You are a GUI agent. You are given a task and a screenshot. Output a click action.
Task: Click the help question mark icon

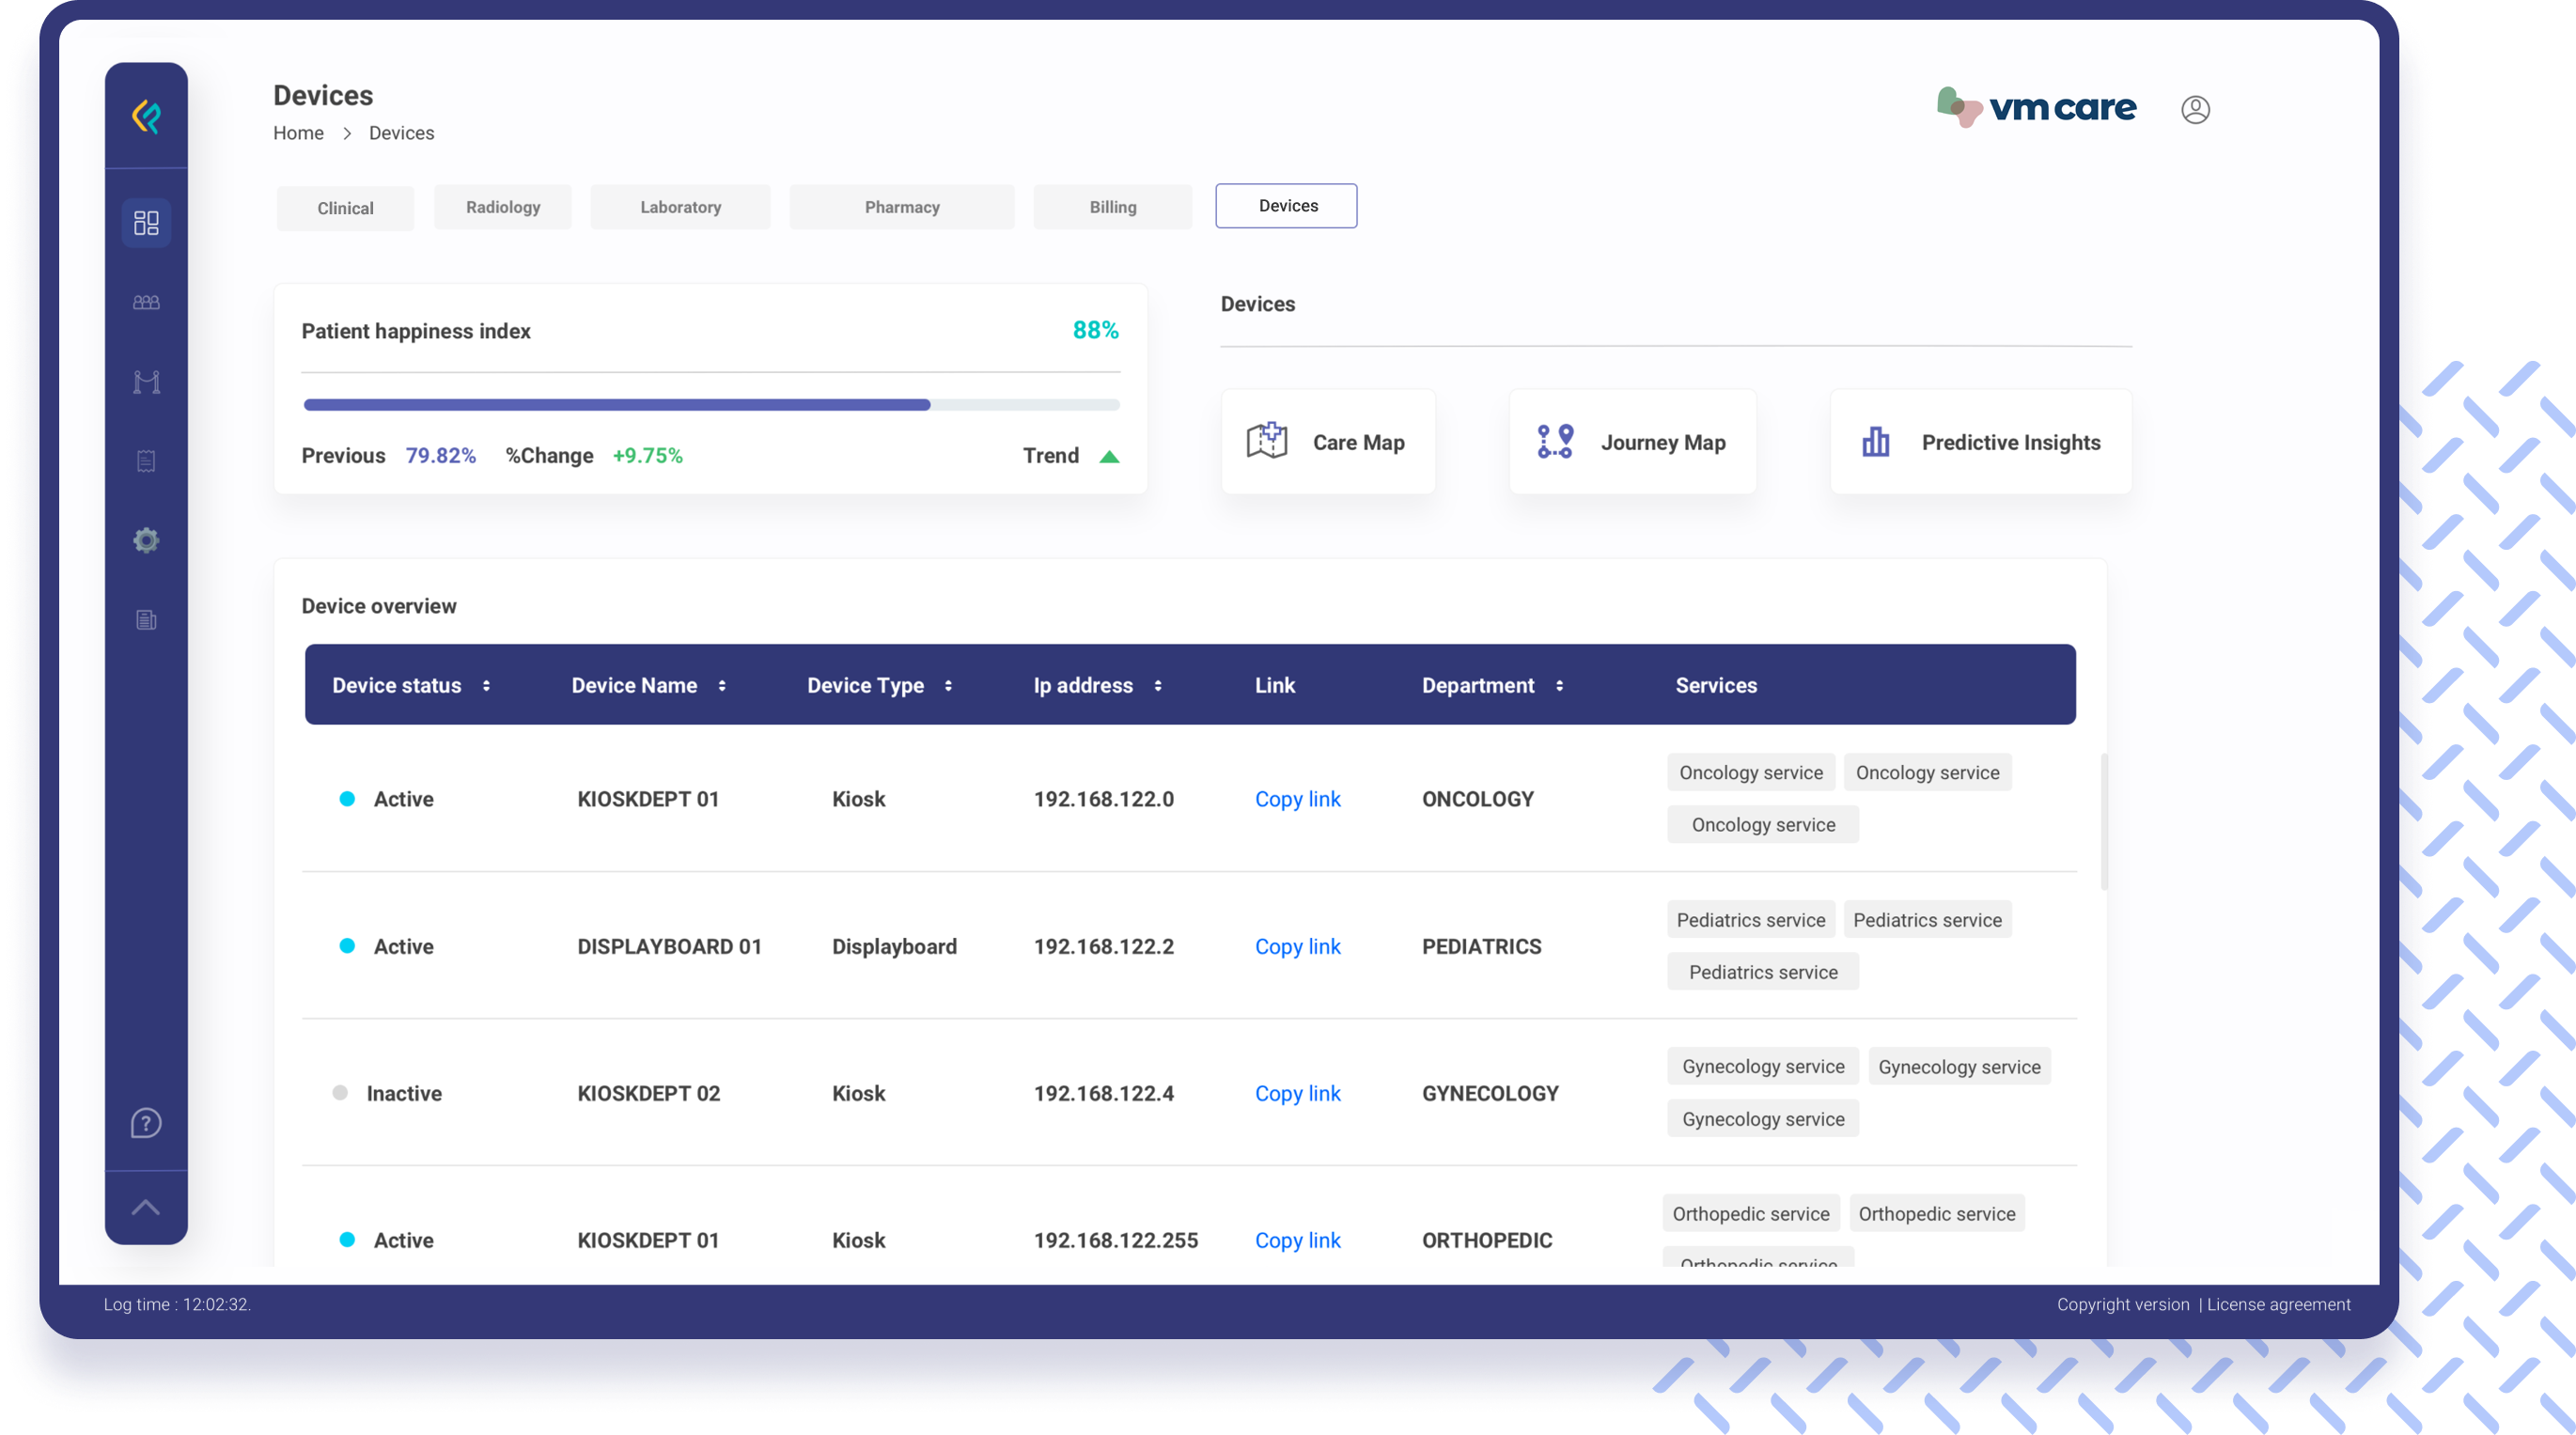[146, 1123]
